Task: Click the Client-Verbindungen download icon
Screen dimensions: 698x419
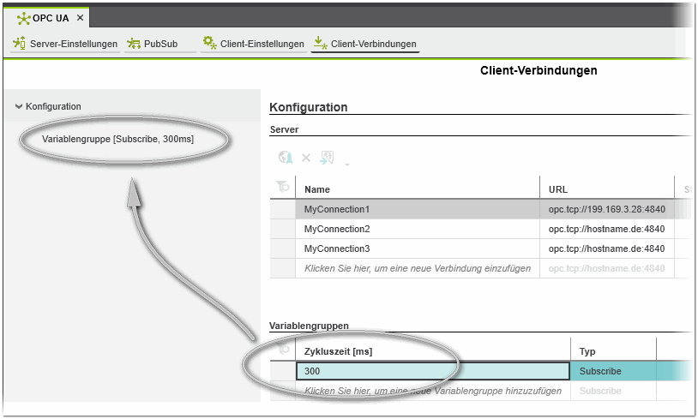Action: pyautogui.click(x=320, y=44)
